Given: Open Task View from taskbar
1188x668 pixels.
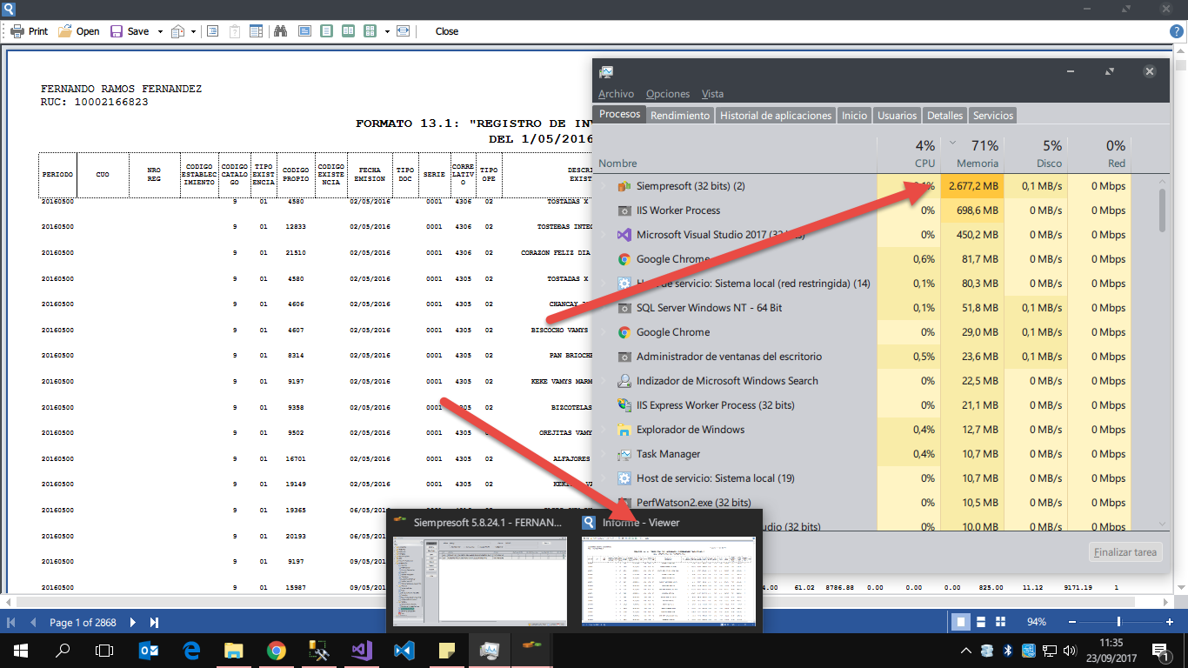Looking at the screenshot, I should click(x=104, y=650).
